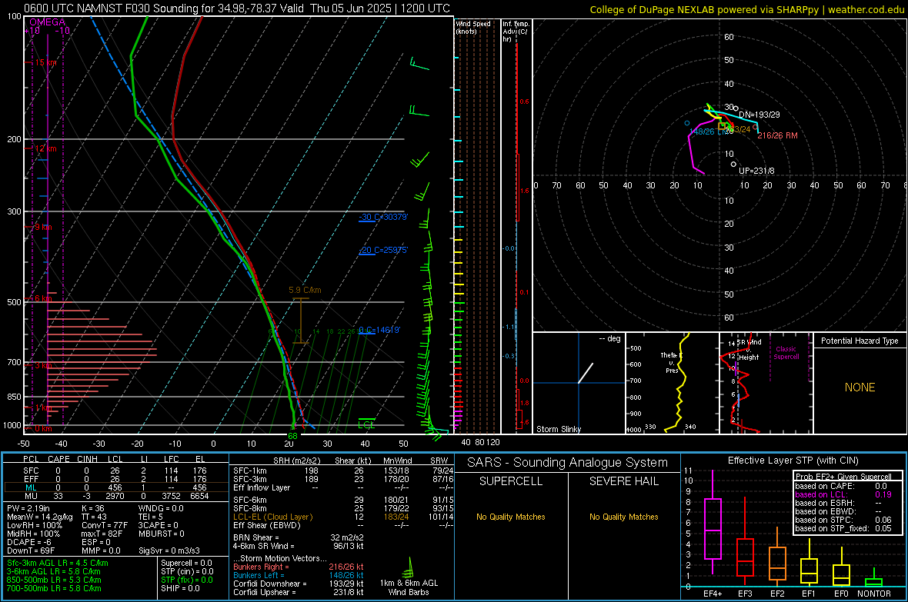Click 'BRN Shear =' row
The width and height of the screenshot is (908, 602).
coord(299,537)
